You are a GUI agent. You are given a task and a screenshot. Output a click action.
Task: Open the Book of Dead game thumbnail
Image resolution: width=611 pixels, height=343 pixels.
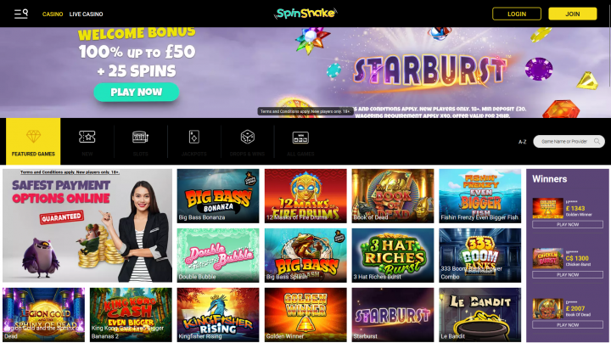click(x=393, y=195)
